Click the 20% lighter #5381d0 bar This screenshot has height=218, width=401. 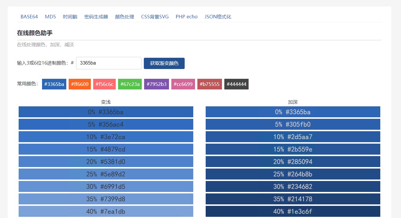[x=106, y=162]
